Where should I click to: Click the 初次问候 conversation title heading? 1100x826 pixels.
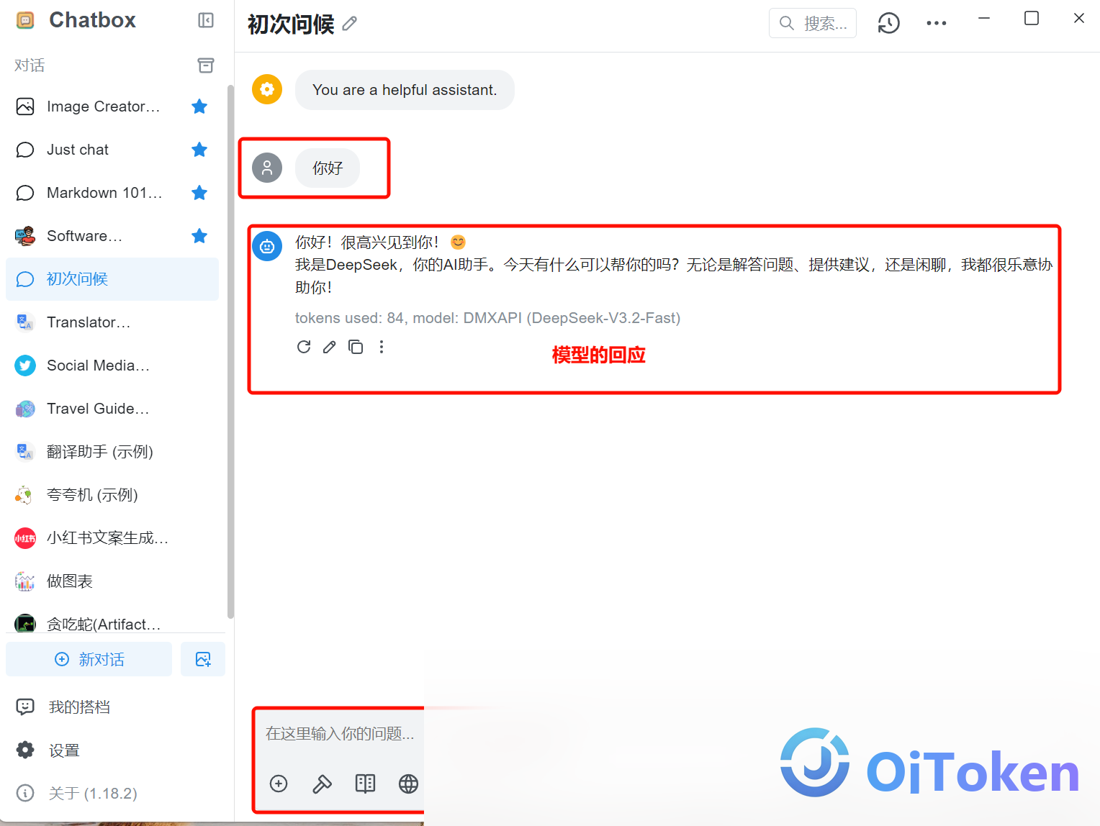pyautogui.click(x=291, y=24)
